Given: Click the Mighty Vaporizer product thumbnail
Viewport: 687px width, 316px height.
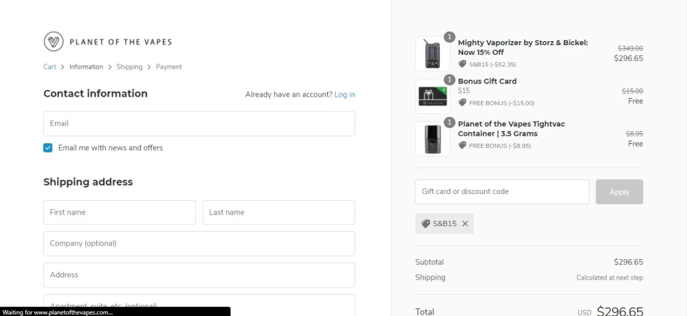Looking at the screenshot, I should point(432,53).
